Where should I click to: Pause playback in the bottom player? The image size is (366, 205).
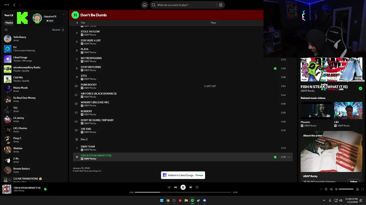[183, 187]
